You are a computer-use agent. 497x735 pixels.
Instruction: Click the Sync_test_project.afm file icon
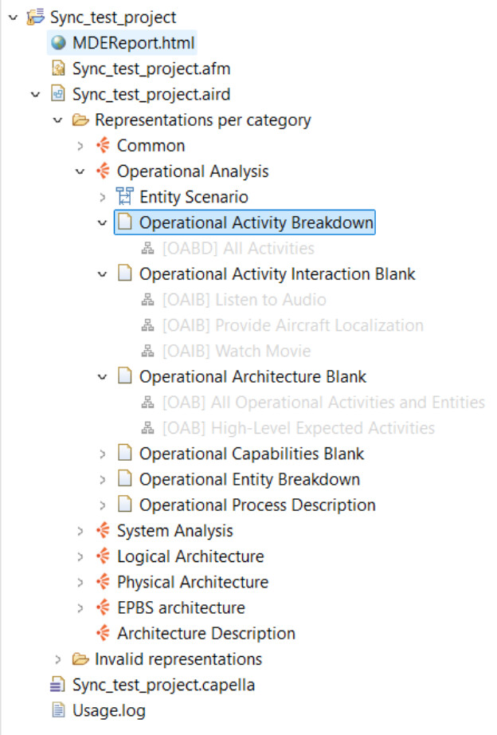57,69
